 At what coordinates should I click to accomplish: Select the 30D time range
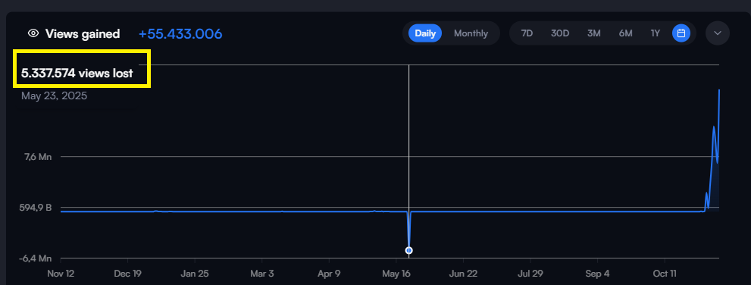coord(560,33)
